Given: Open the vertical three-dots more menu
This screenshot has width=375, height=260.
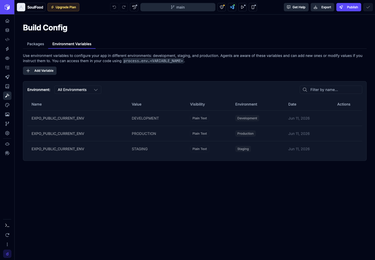Looking at the screenshot, I should pyautogui.click(x=7, y=244).
